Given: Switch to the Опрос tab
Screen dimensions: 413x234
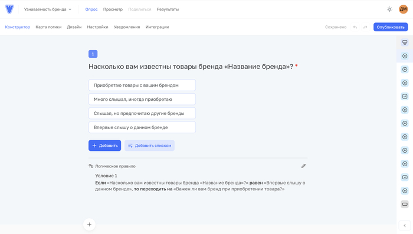Looking at the screenshot, I should [x=91, y=9].
